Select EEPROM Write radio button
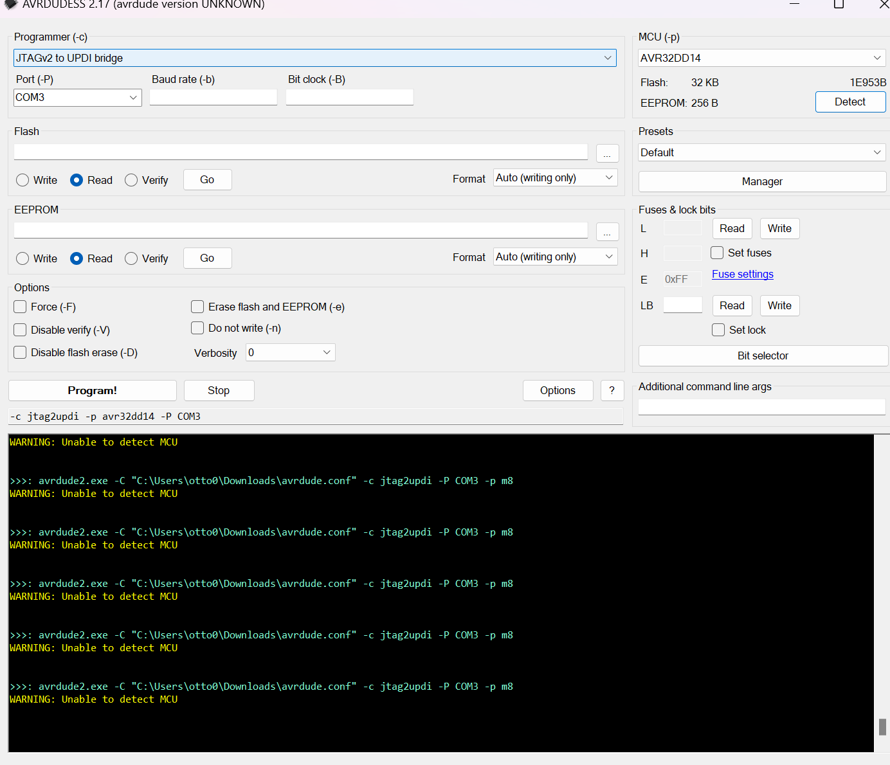The width and height of the screenshot is (890, 765). (23, 258)
